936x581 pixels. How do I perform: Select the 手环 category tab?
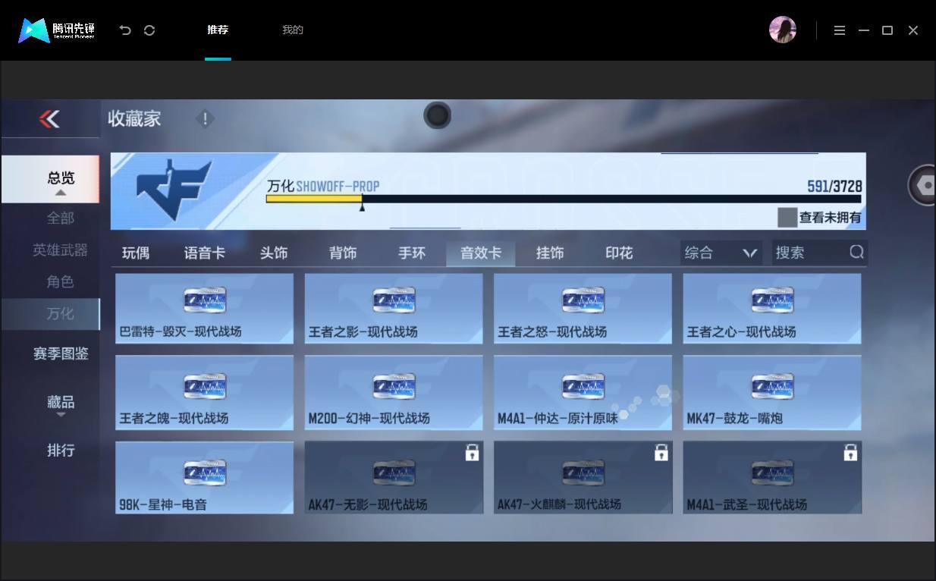412,253
